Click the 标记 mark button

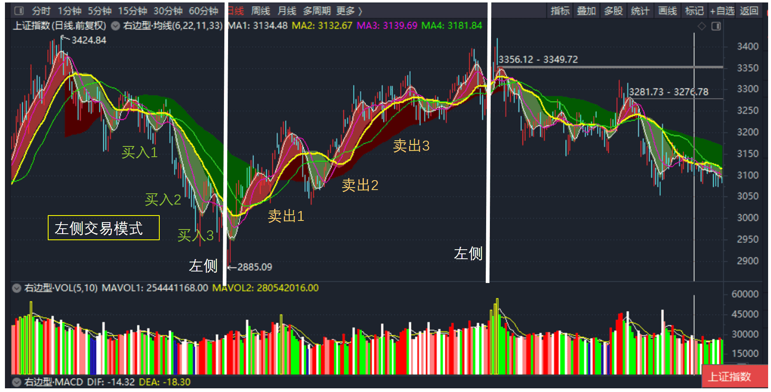[x=694, y=11]
